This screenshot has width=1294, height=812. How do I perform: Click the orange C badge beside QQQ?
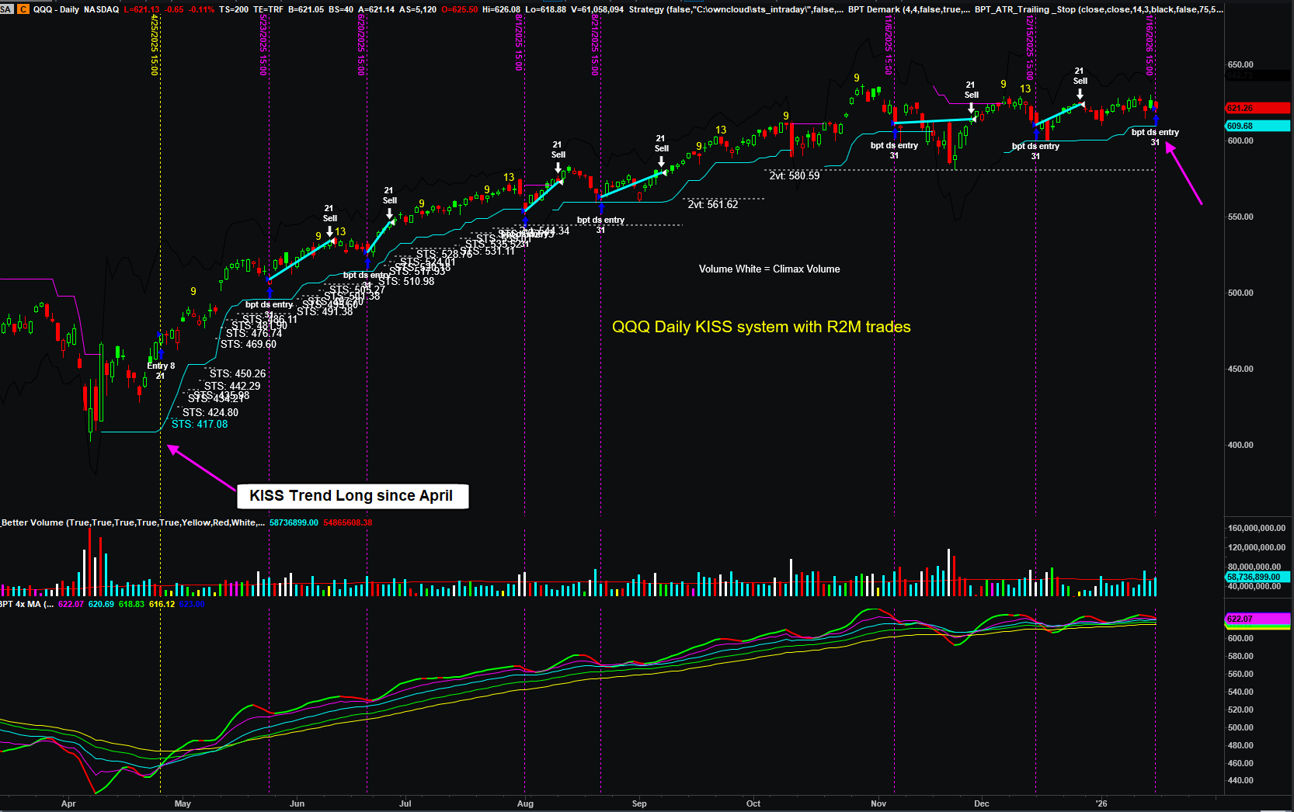(23, 9)
